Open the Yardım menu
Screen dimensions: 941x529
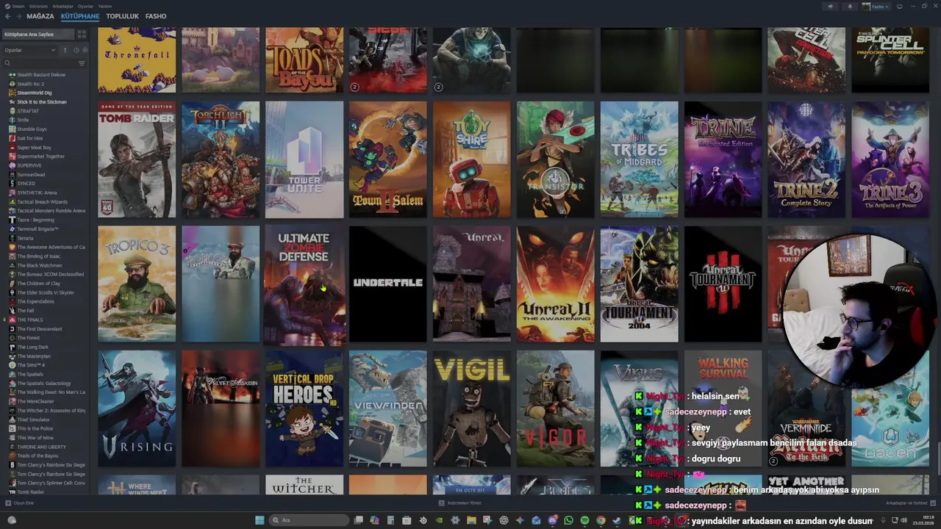pyautogui.click(x=105, y=6)
